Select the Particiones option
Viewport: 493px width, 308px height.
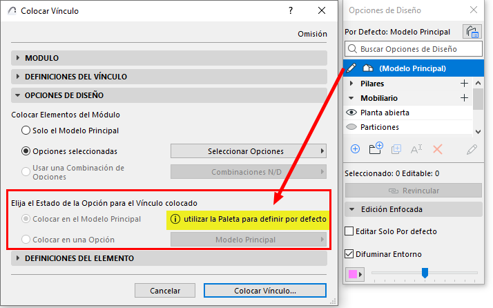(x=380, y=127)
